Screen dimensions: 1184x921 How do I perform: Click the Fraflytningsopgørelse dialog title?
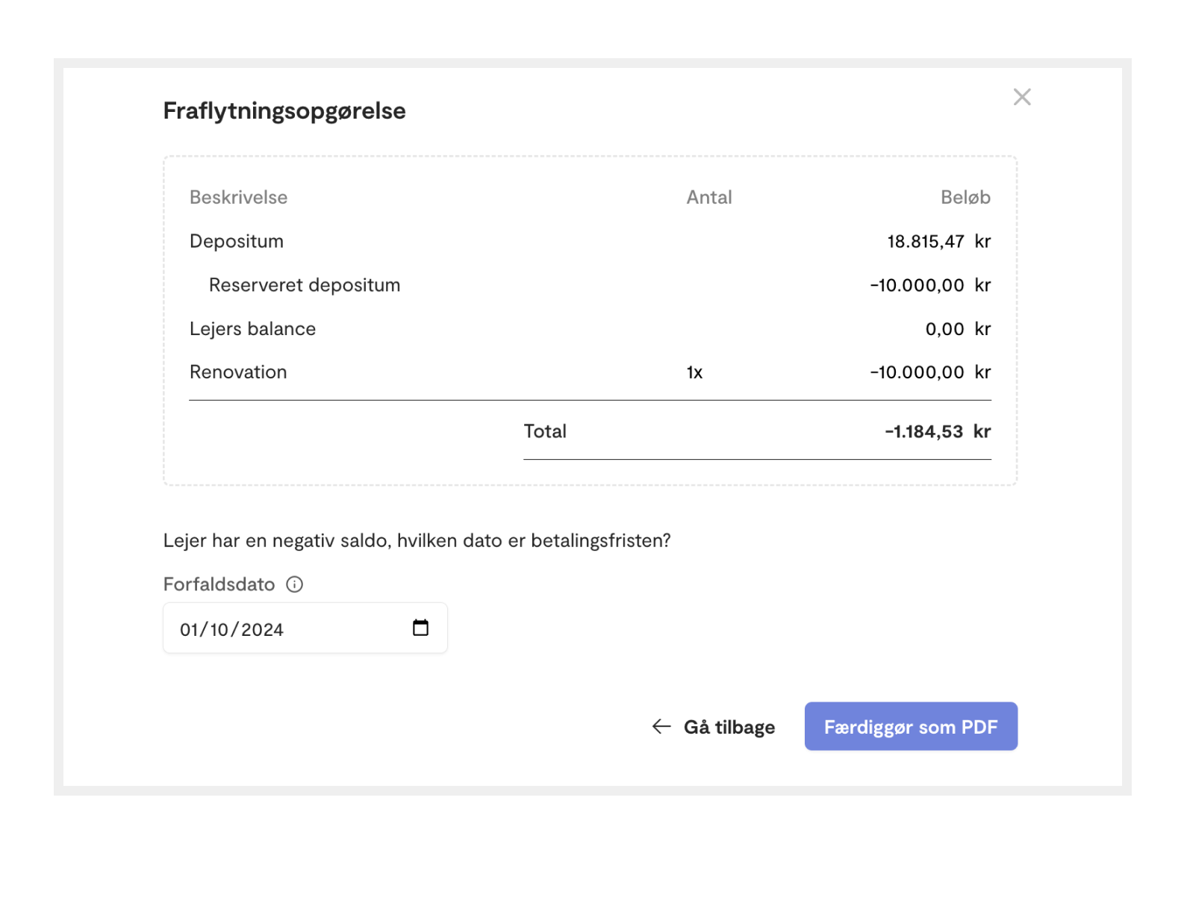pyautogui.click(x=284, y=111)
